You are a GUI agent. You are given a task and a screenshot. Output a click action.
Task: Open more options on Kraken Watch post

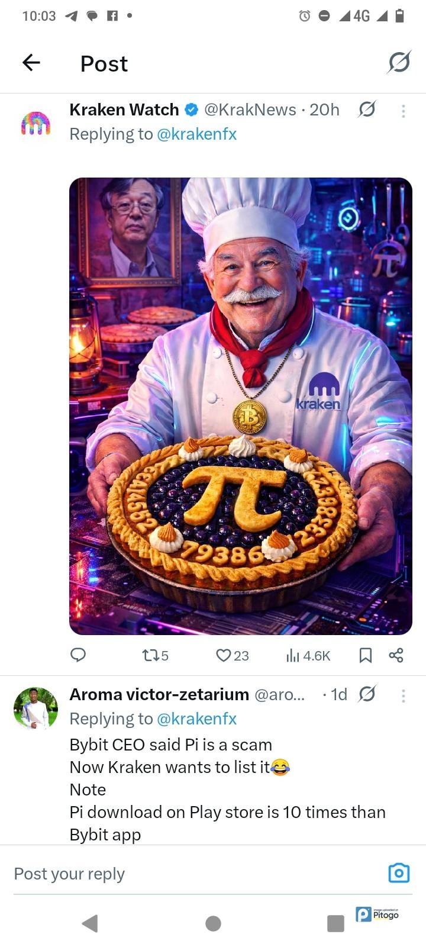403,111
